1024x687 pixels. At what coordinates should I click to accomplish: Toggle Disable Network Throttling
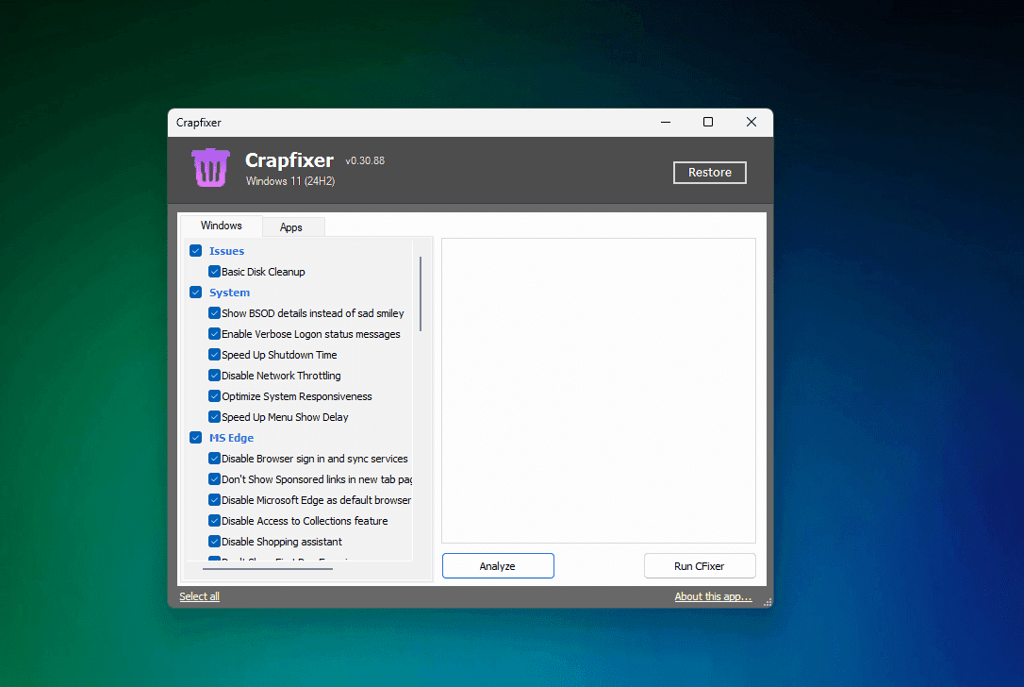point(214,375)
